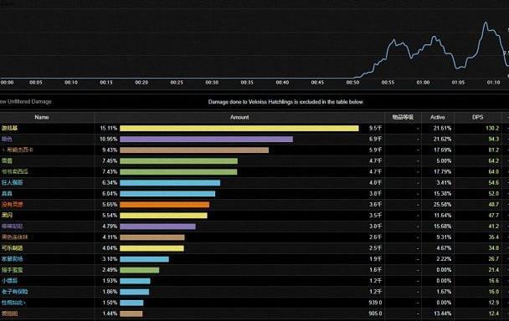Sort by the Active column header
Image resolution: width=509 pixels, height=321 pixels.
[438, 117]
